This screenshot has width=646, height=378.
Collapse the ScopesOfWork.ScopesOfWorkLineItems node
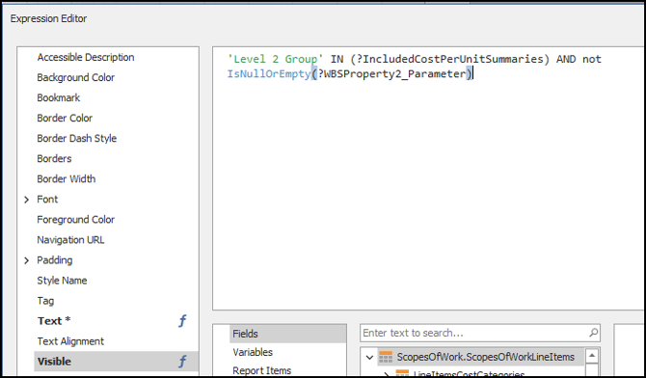coord(369,358)
